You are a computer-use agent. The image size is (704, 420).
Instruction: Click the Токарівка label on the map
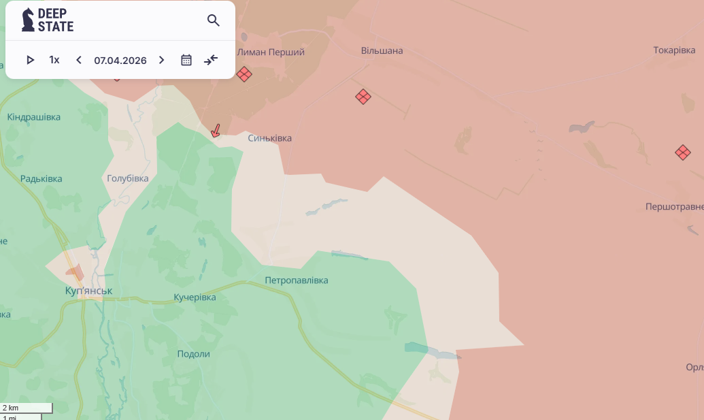[674, 50]
